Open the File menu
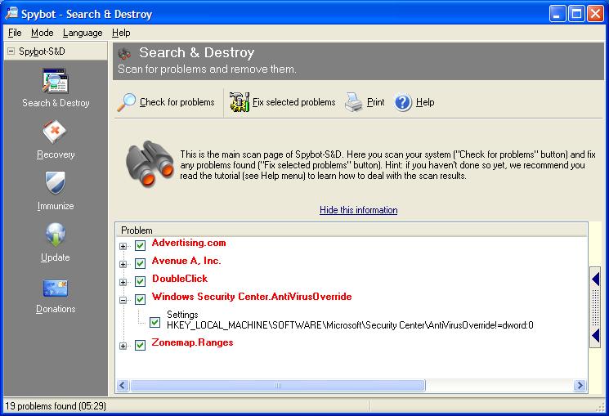 tap(15, 33)
